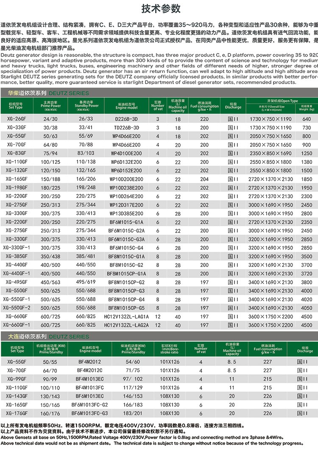Screen dimensions: 318x449
Task: Click the BF8M1015CP-G5 engine model cell
Action: click(126, 308)
